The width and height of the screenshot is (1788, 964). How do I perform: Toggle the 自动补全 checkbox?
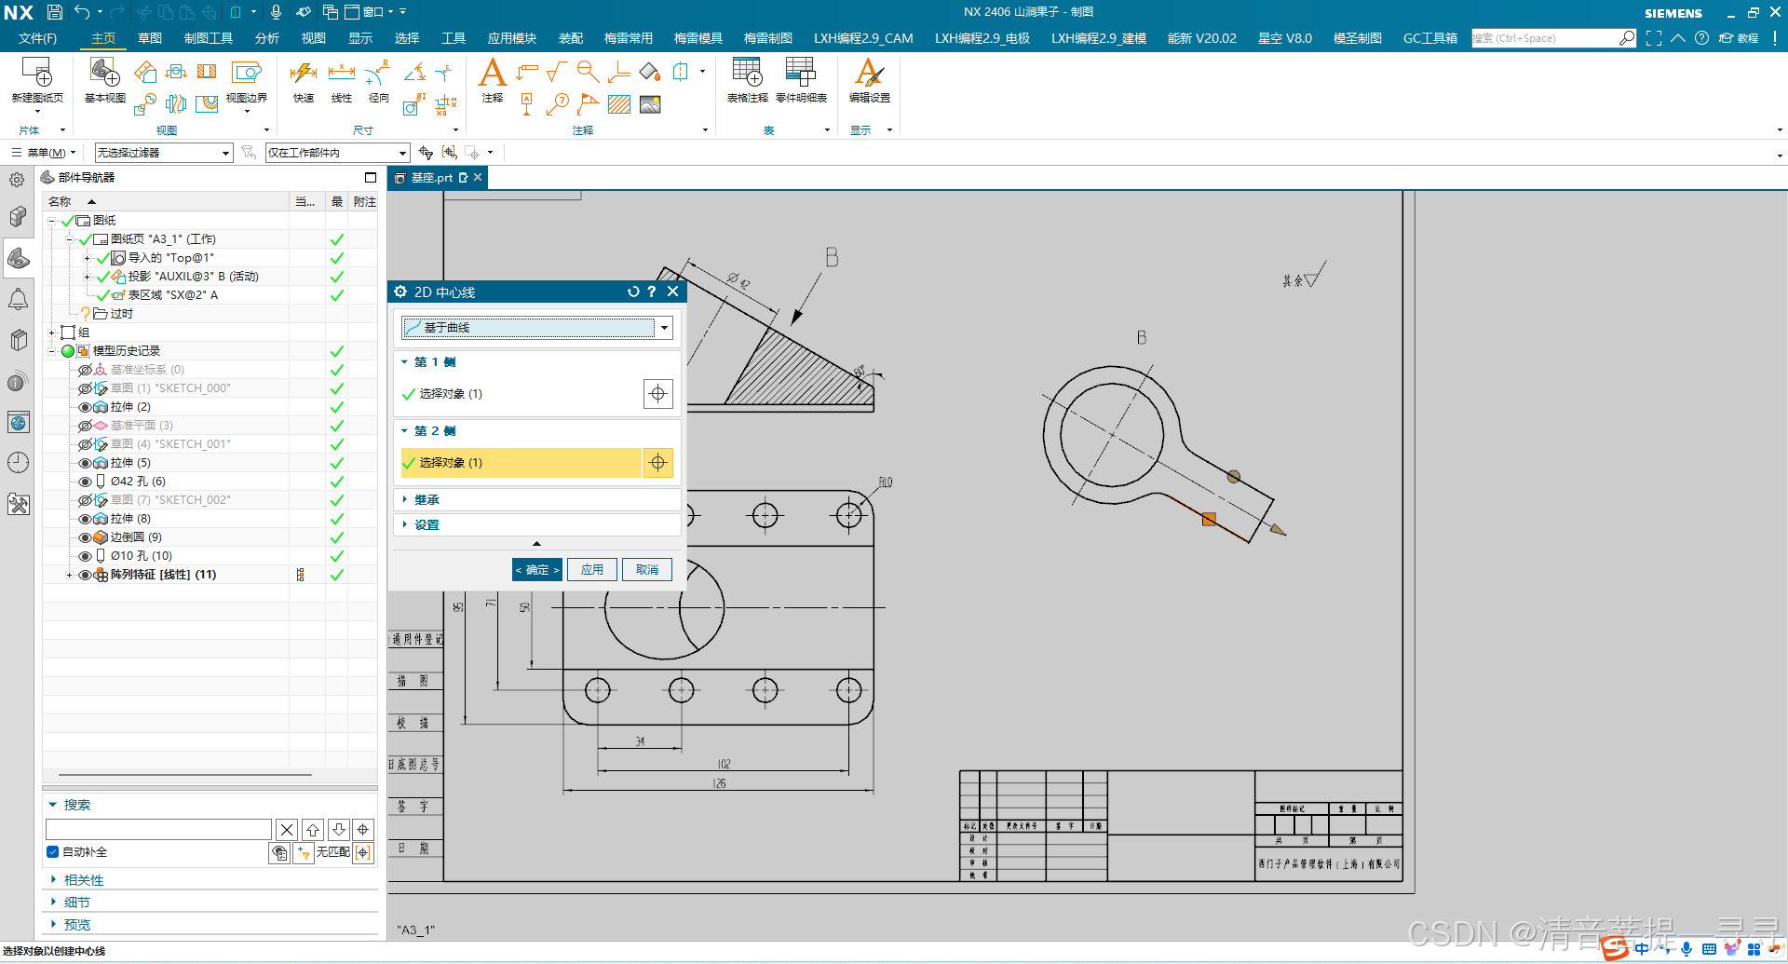52,851
